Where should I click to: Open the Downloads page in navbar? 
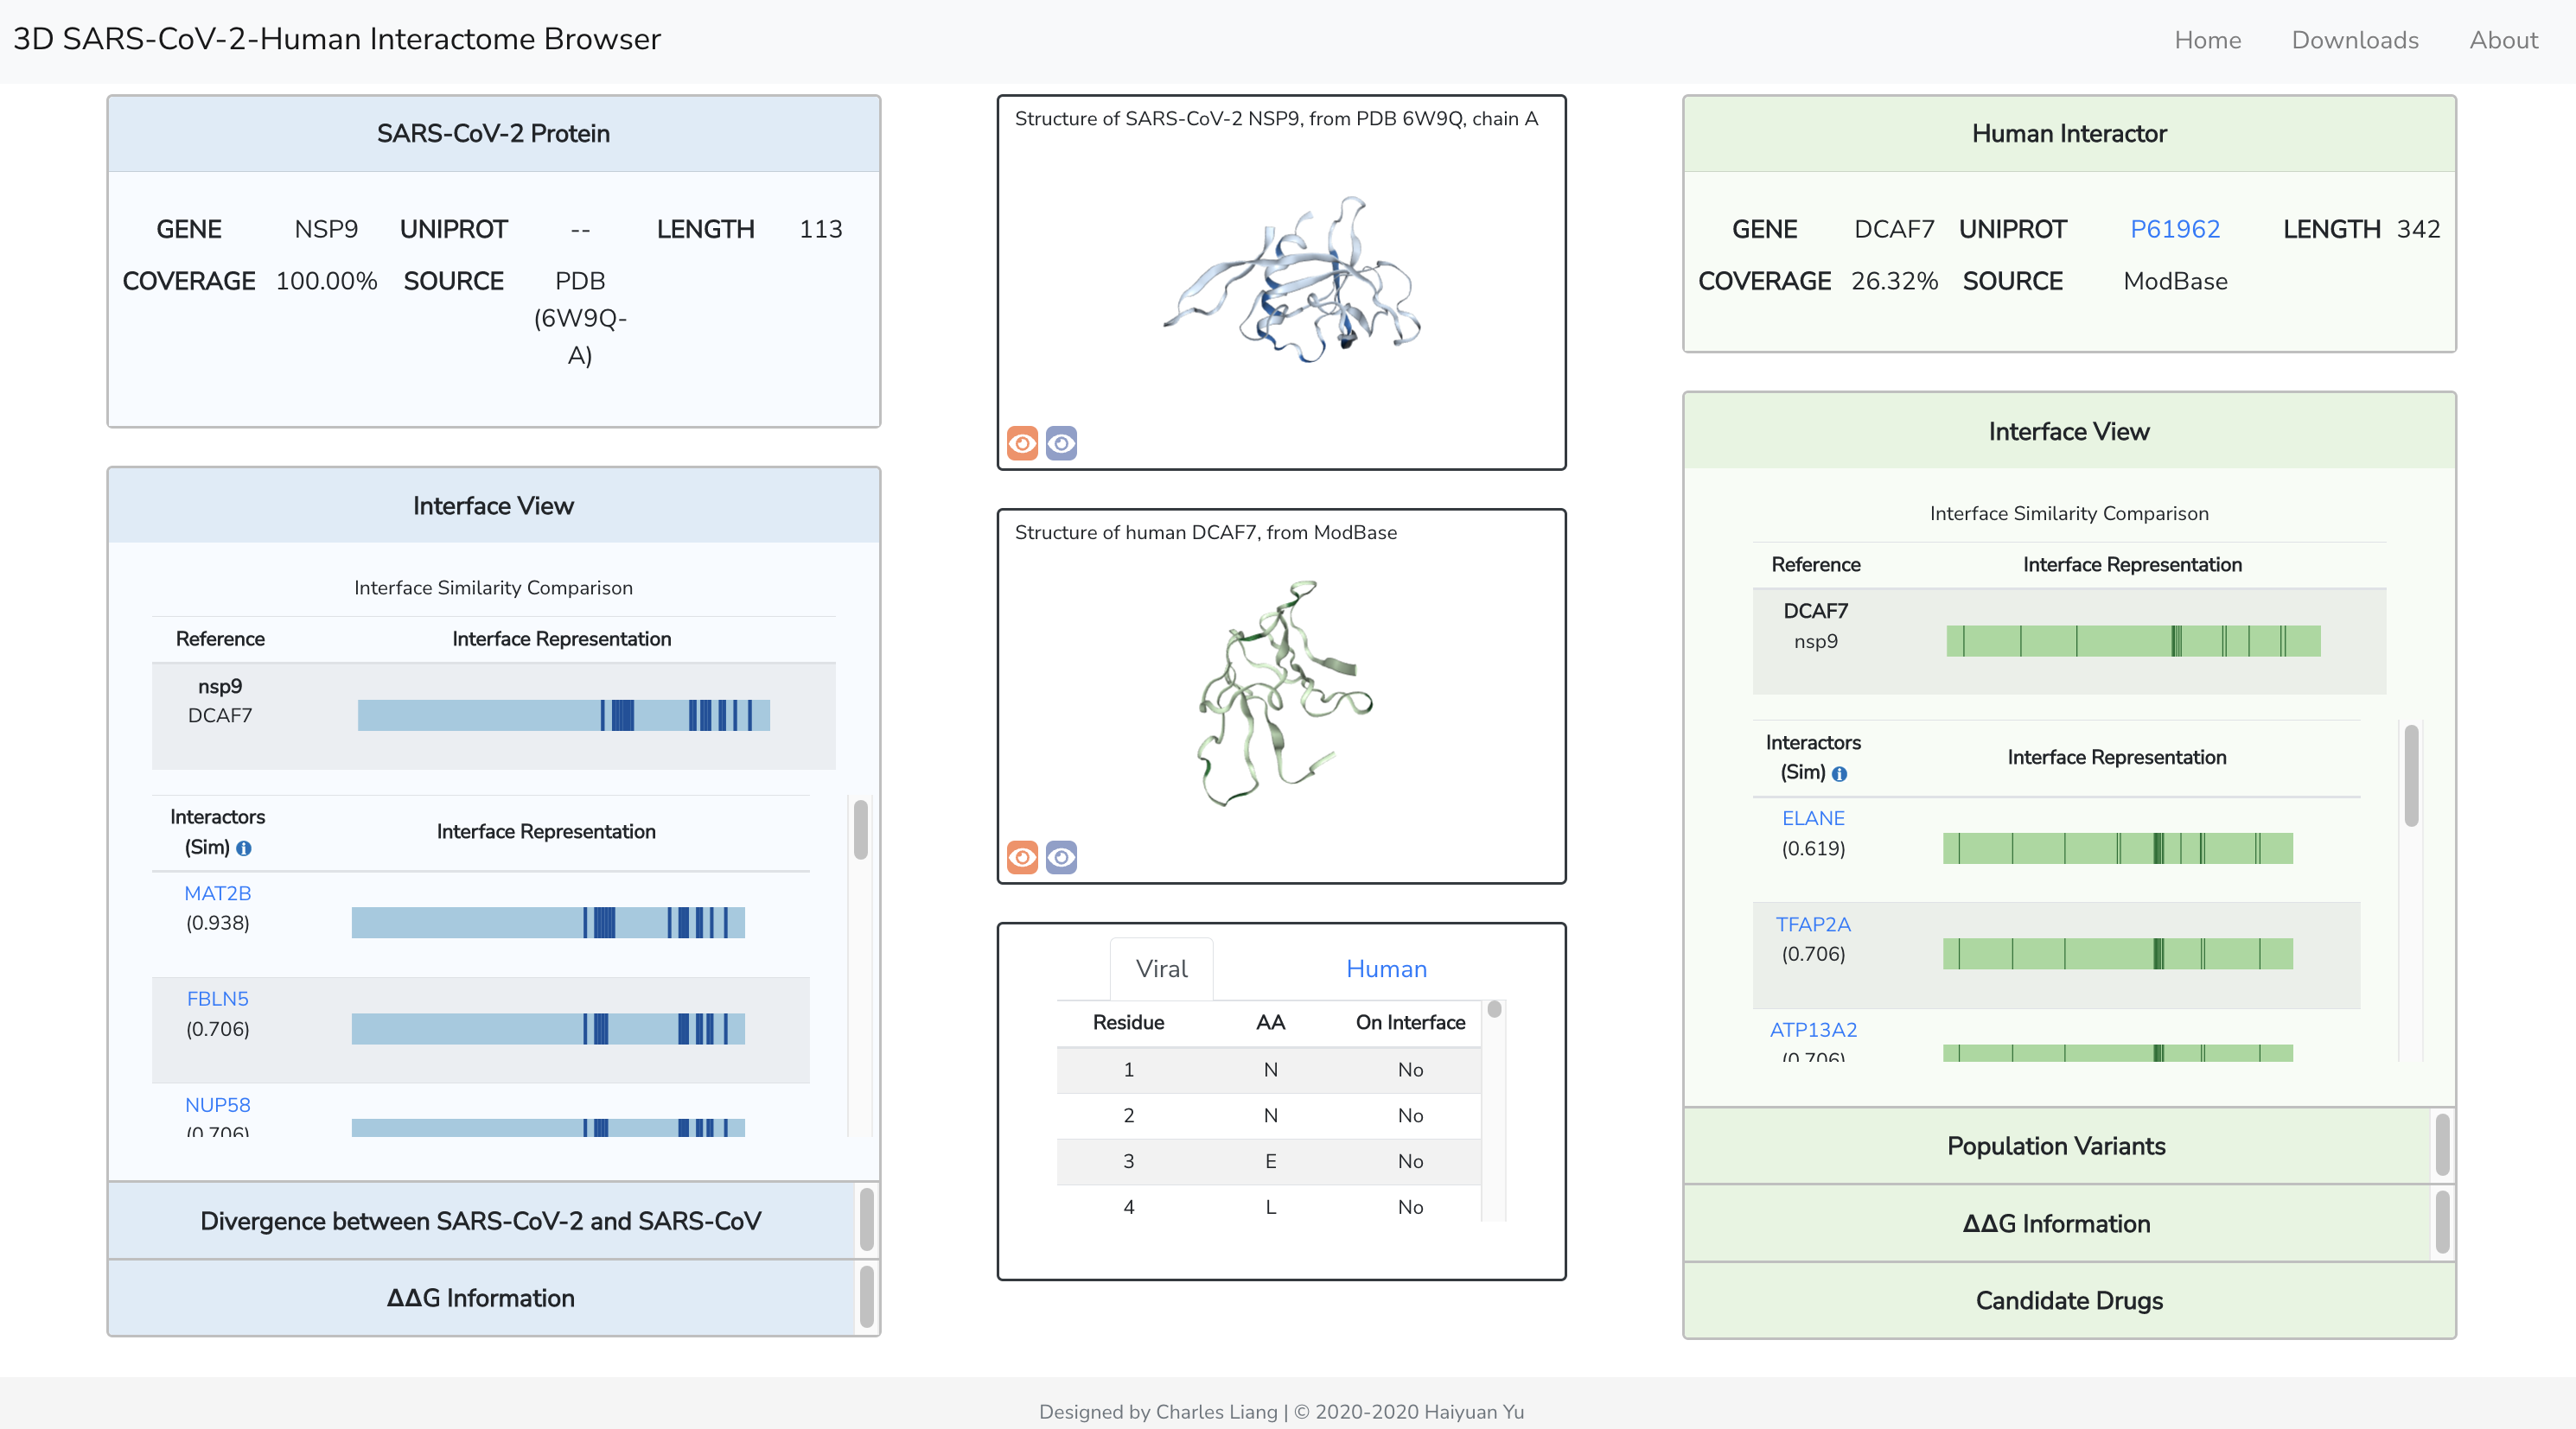point(2354,40)
